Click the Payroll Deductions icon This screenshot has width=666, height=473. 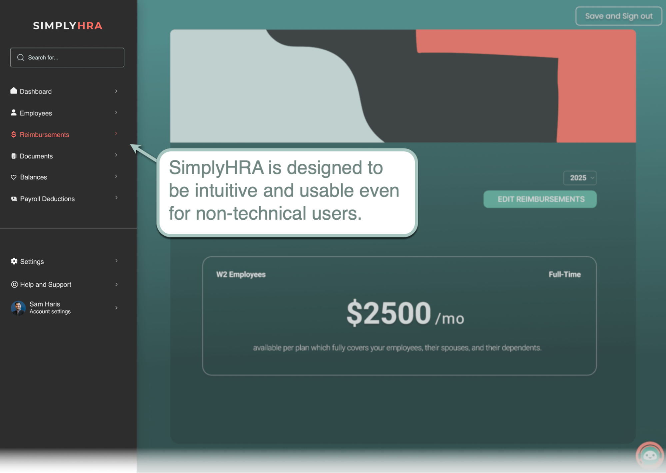[x=14, y=199]
